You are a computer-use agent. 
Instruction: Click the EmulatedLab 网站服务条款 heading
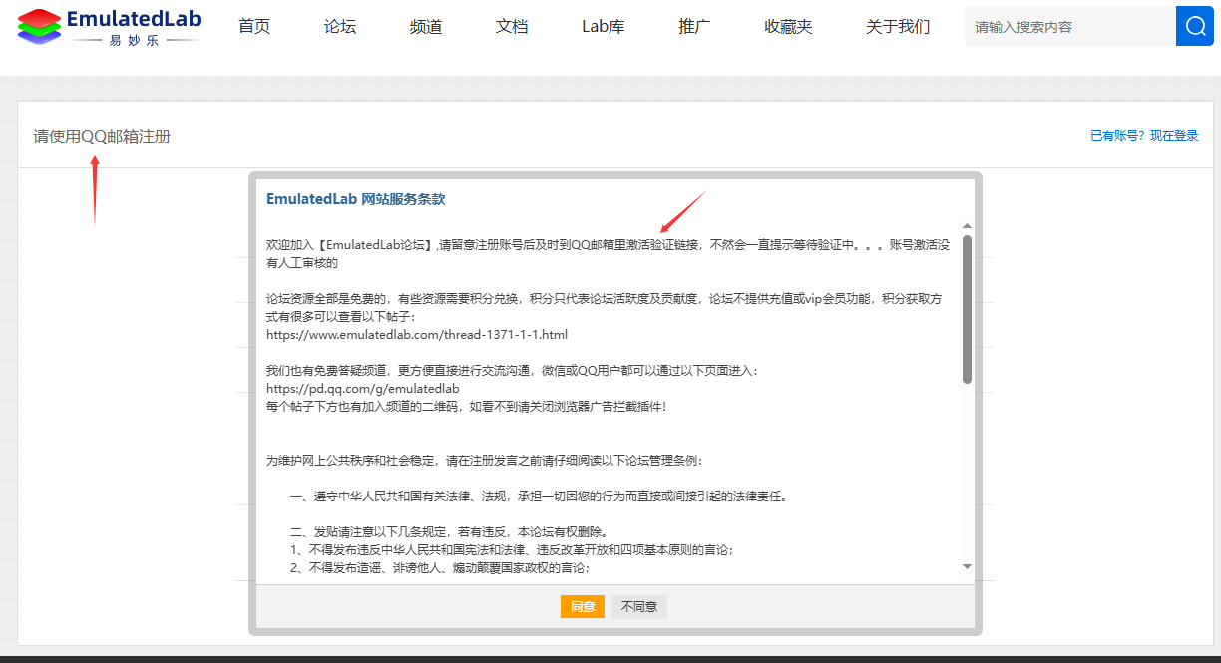pyautogui.click(x=356, y=199)
